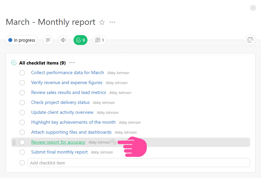Open All checklist items options menu
This screenshot has height=178, width=261.
[72, 63]
